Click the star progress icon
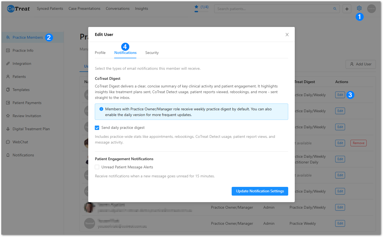The image size is (383, 237). [x=196, y=7]
